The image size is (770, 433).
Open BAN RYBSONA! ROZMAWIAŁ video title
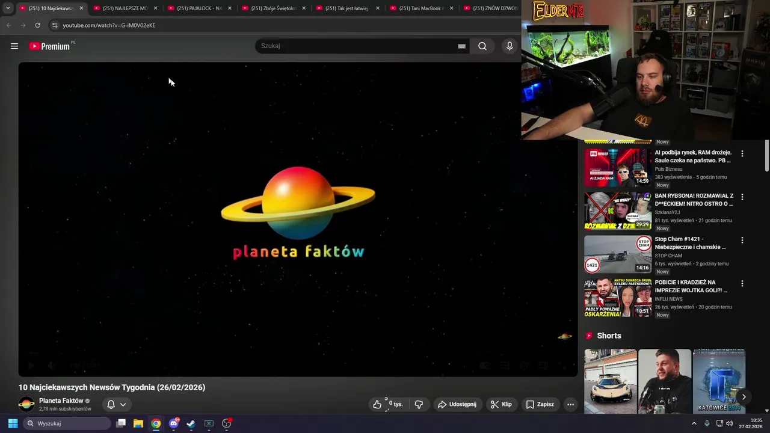tap(694, 200)
